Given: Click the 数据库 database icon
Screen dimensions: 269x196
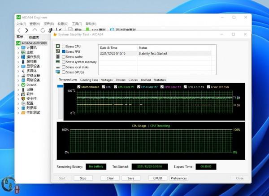Looking at the screenshot, I should pos(23,108).
